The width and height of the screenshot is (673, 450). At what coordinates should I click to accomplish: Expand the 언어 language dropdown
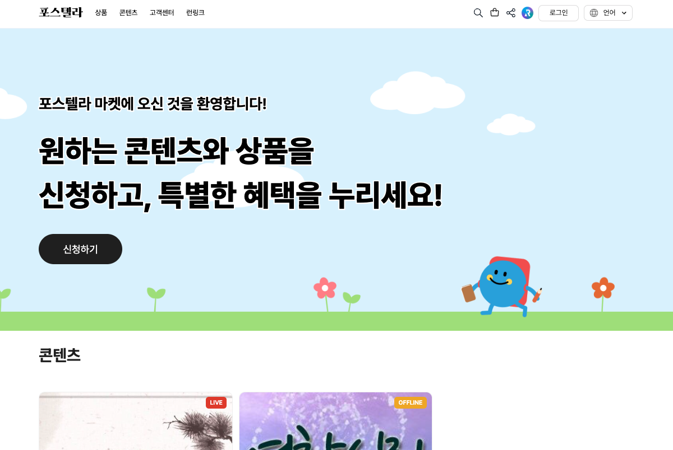[x=608, y=13]
